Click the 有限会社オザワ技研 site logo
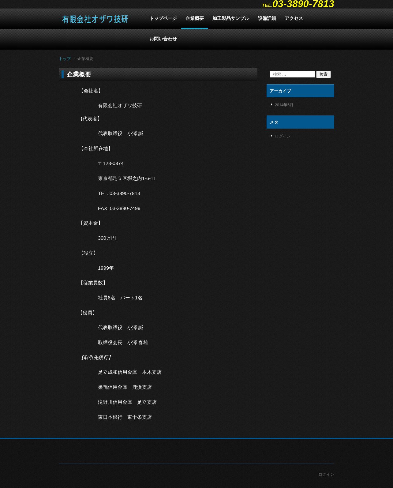The height and width of the screenshot is (488, 393). click(95, 19)
